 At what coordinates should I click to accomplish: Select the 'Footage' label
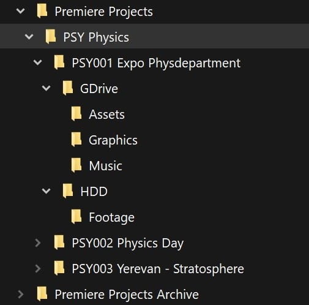(112, 217)
